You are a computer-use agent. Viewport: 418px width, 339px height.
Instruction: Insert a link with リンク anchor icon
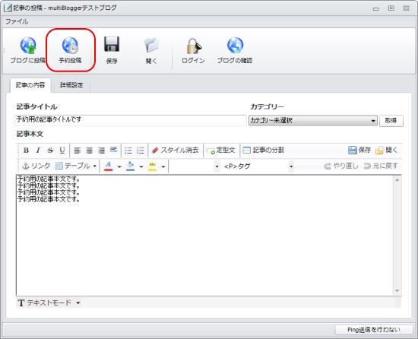(x=26, y=166)
